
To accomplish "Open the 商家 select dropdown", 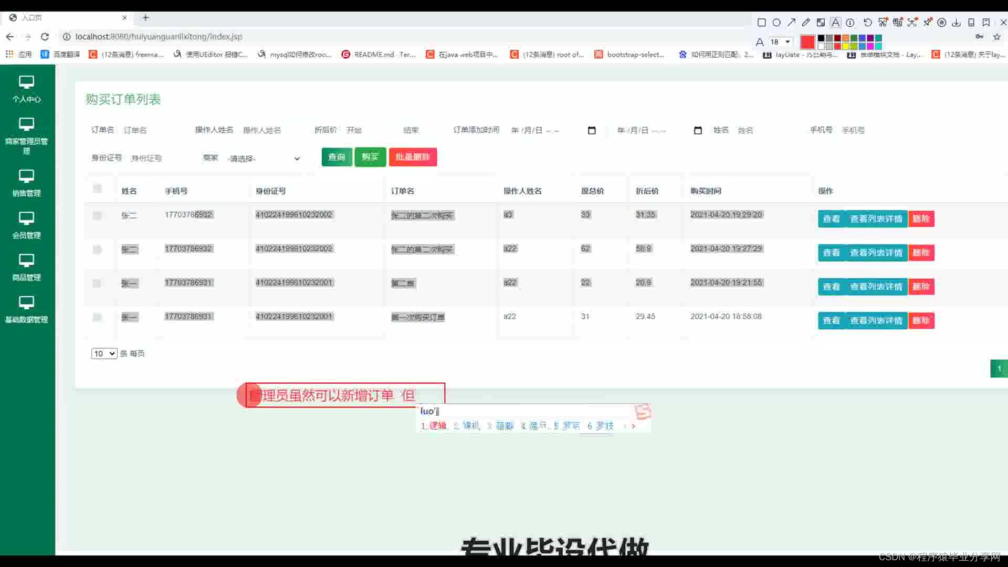I will pyautogui.click(x=264, y=159).
